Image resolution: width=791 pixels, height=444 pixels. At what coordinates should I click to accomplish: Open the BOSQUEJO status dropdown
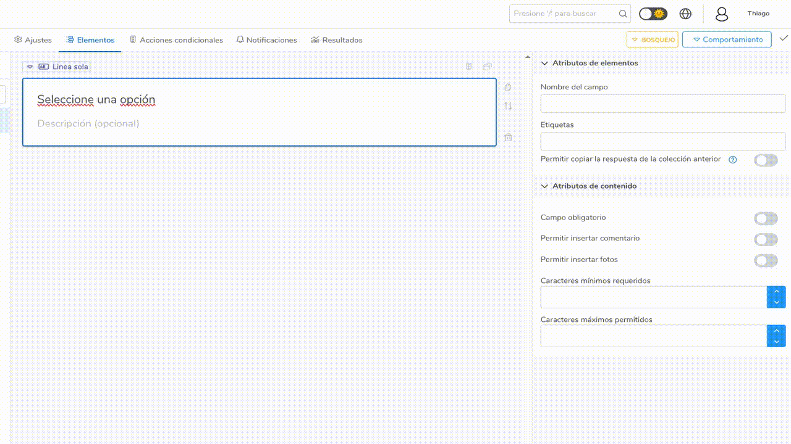[652, 39]
